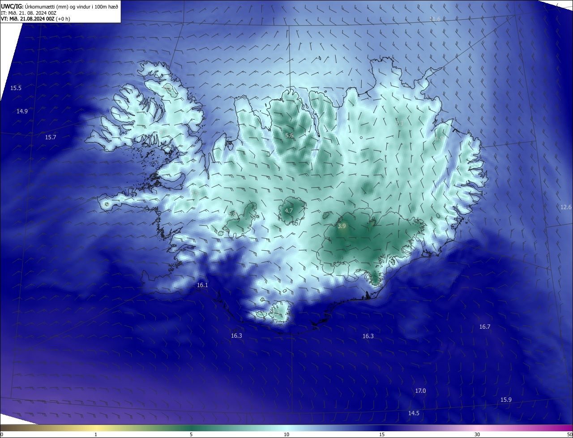Click the 4.7 value on Hofsjökull glacier
Image resolution: width=573 pixels, height=438 pixels.
[289, 211]
